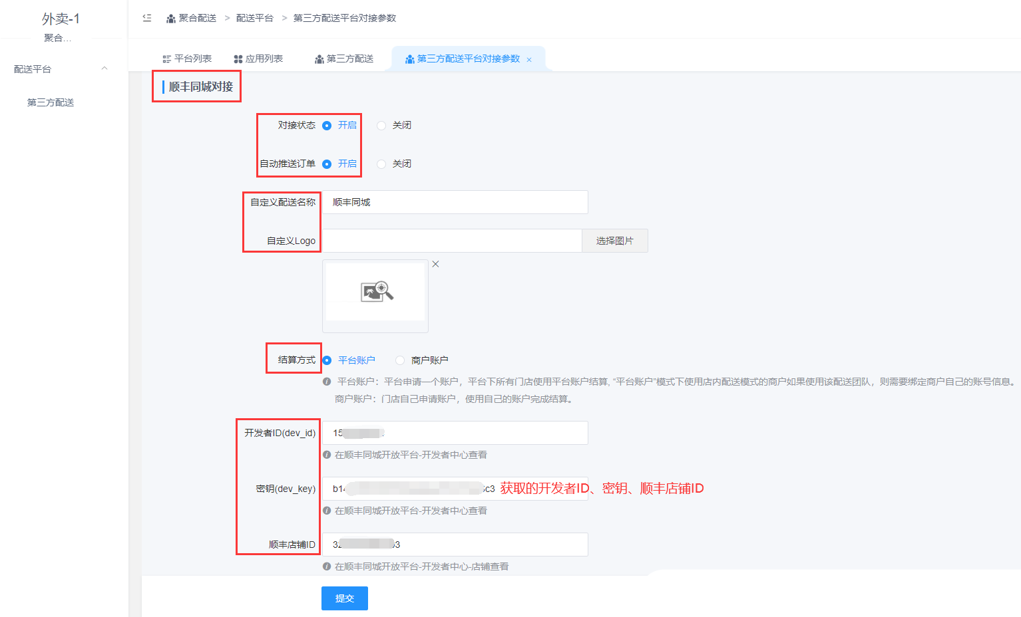Collapse the sidebar with the menu fold icon
The width and height of the screenshot is (1021, 617).
click(x=147, y=18)
